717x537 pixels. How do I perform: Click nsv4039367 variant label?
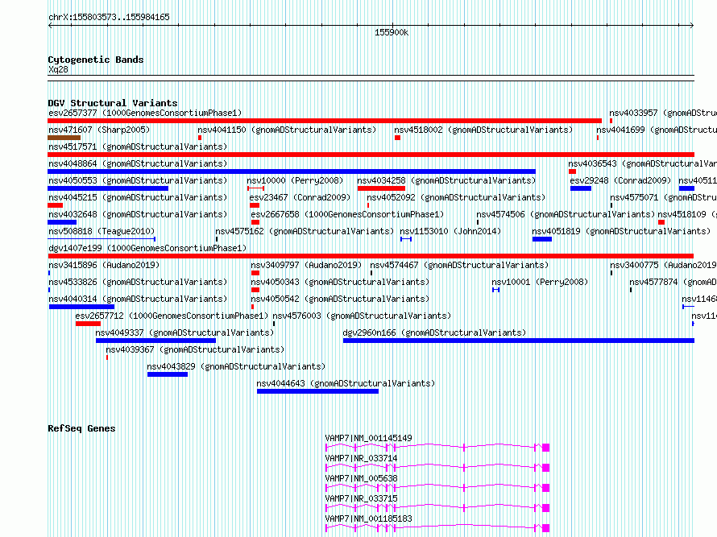pyautogui.click(x=195, y=349)
